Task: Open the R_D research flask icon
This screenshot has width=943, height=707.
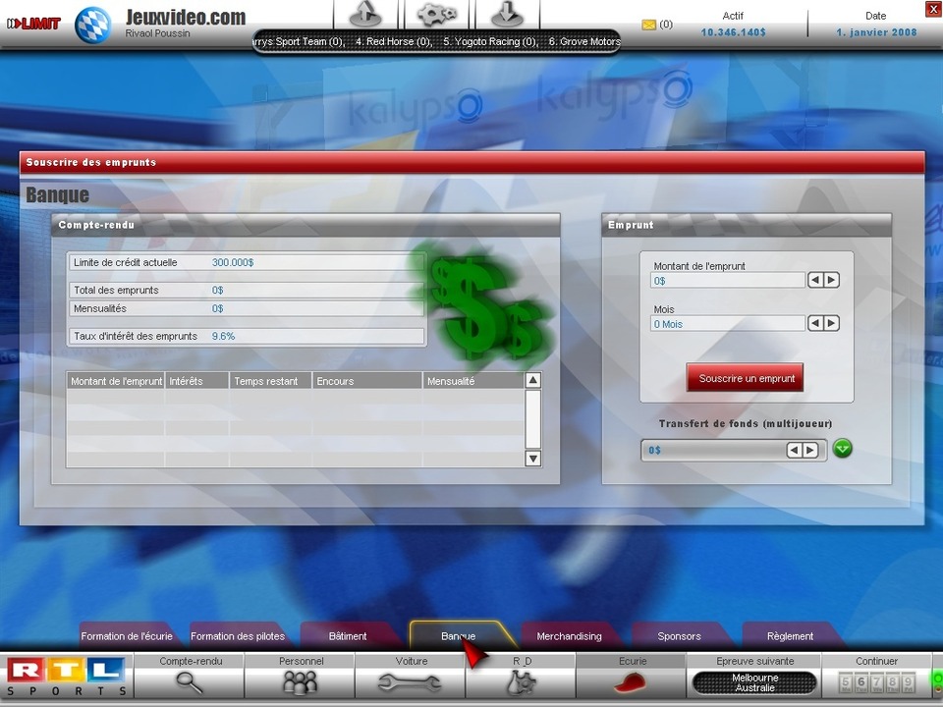Action: (x=521, y=681)
